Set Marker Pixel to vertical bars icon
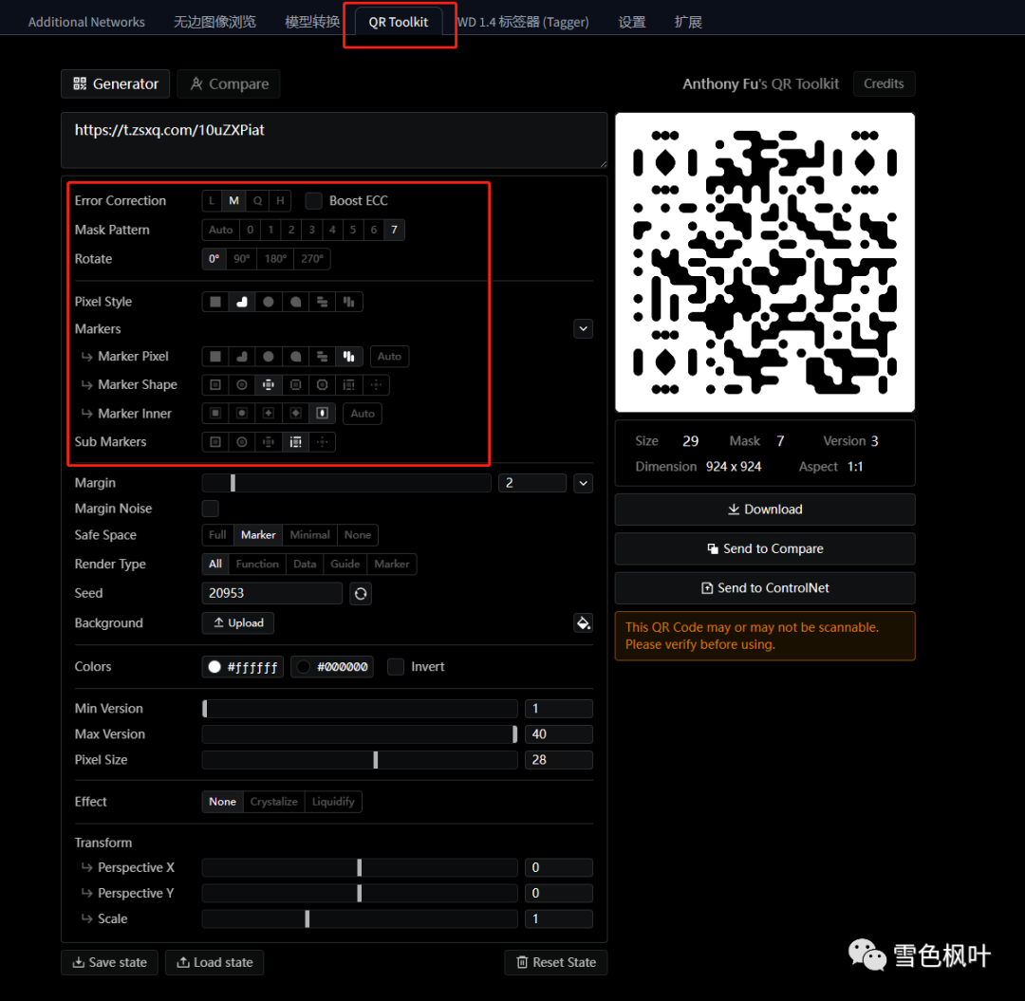The image size is (1025, 1001). pyautogui.click(x=349, y=356)
